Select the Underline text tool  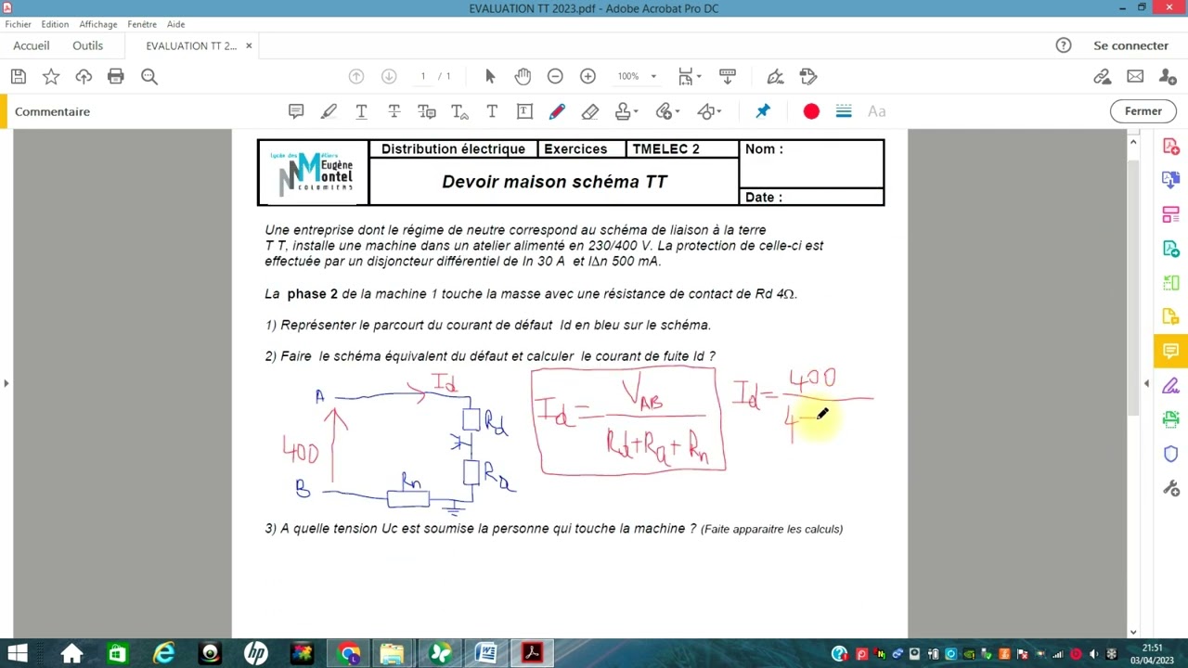361,111
